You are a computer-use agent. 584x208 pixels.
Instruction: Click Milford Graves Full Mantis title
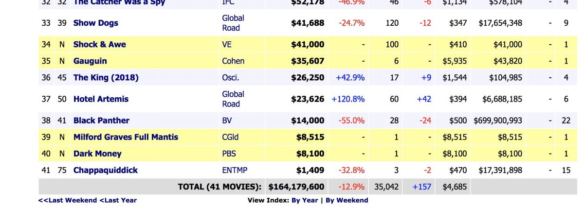(x=126, y=137)
